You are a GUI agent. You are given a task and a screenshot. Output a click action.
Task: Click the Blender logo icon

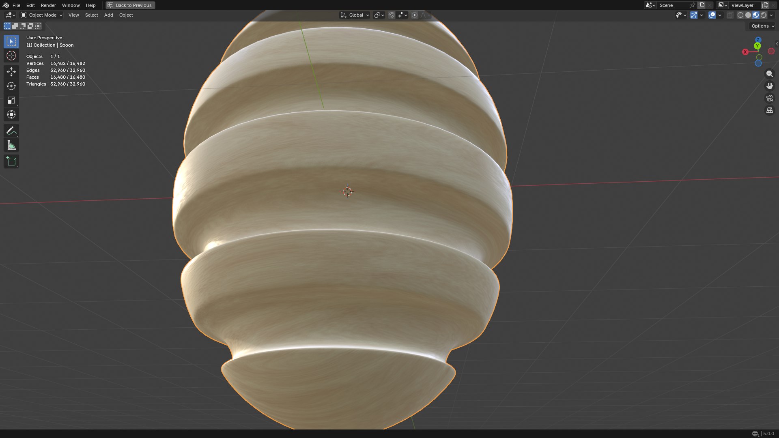click(6, 5)
